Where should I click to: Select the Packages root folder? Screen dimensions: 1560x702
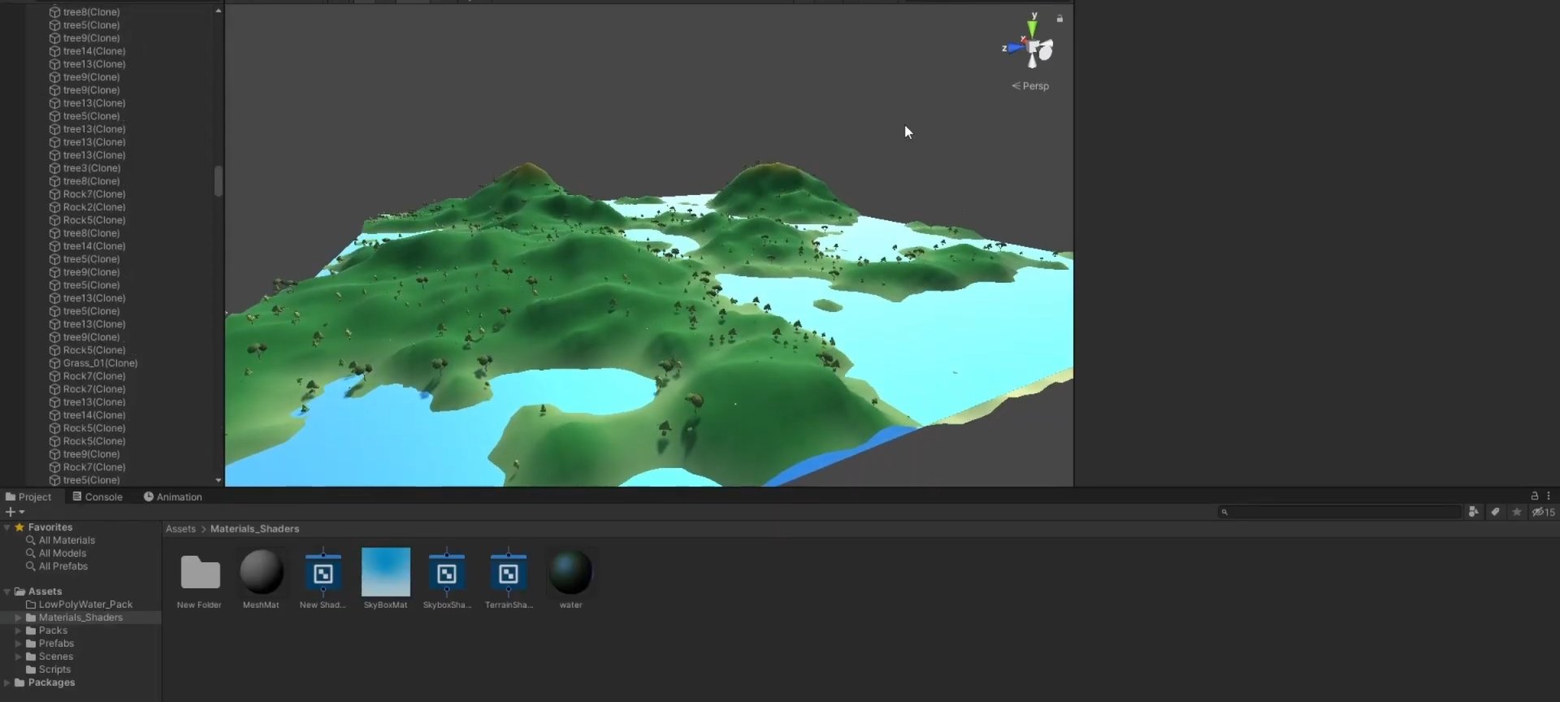point(45,682)
